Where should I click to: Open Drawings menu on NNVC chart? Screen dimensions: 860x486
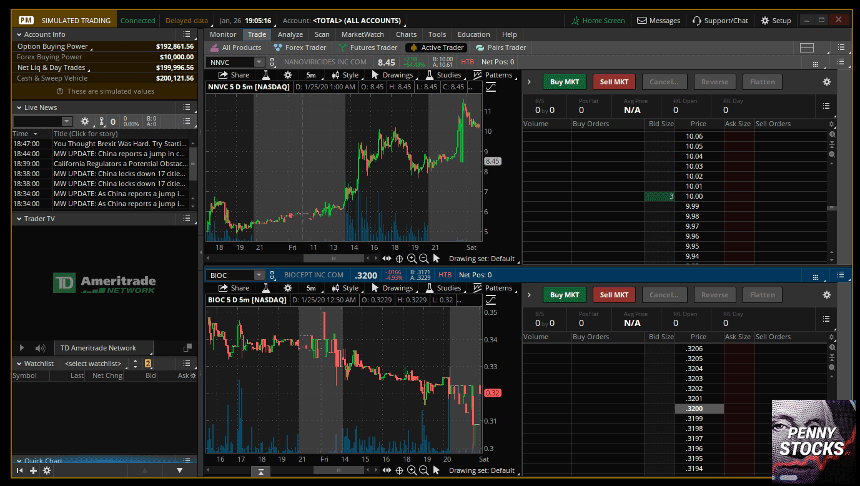tap(392, 75)
